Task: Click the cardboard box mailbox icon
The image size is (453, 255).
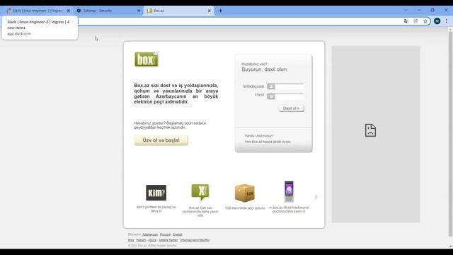Action: 244,193
